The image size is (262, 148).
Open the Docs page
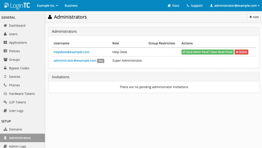click(x=173, y=5)
